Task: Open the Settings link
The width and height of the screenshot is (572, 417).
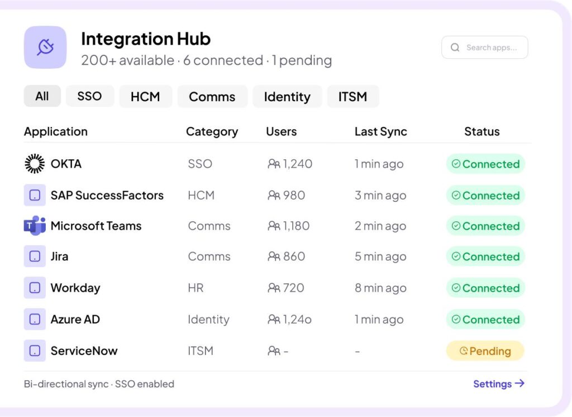Action: click(499, 384)
